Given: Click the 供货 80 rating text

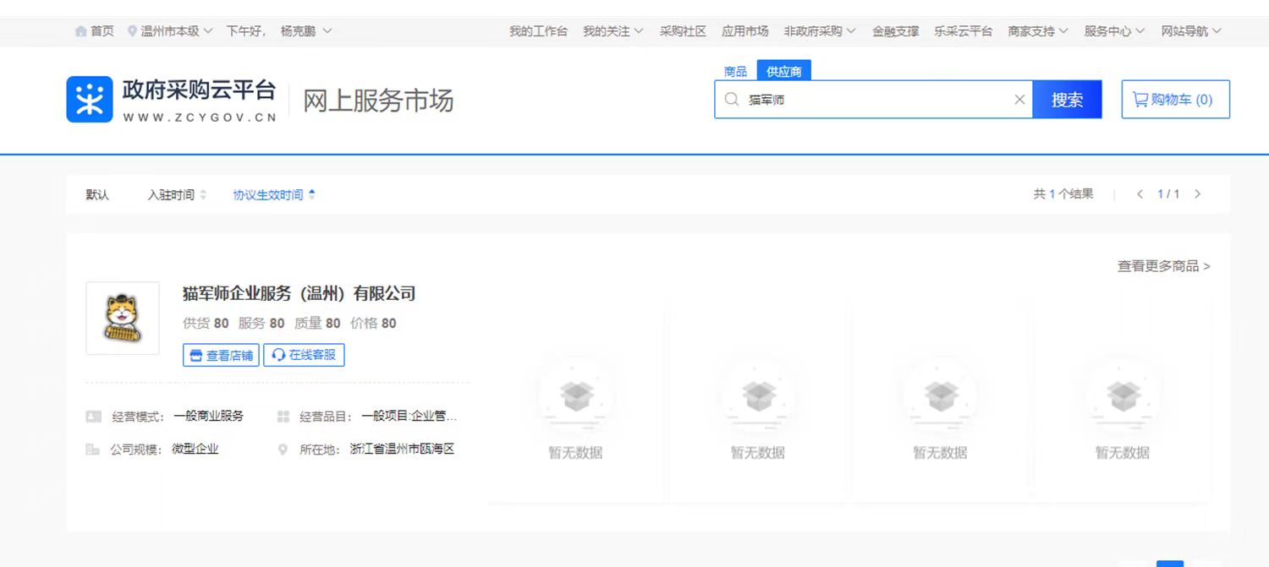Looking at the screenshot, I should pyautogui.click(x=206, y=324).
